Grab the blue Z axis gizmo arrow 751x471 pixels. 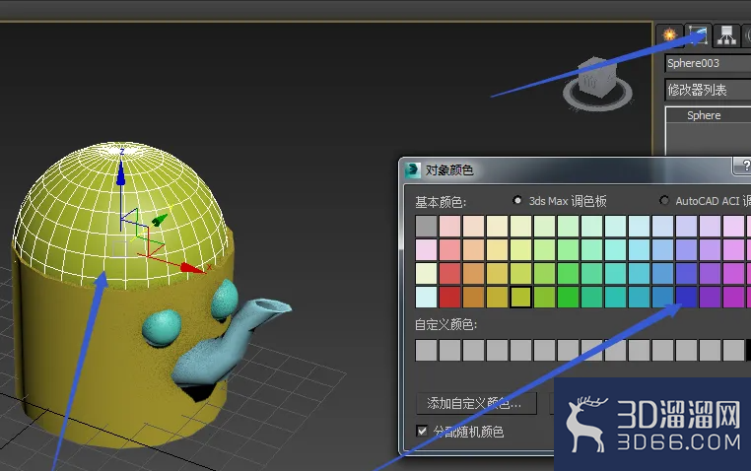click(x=120, y=173)
